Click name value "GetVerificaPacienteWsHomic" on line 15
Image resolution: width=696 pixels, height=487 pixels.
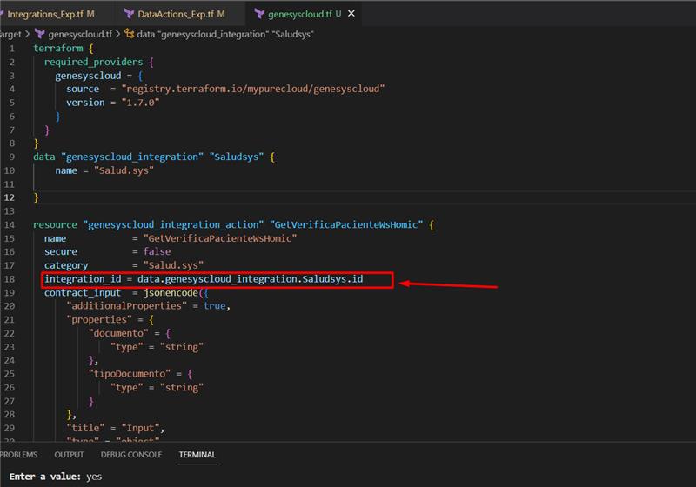220,238
